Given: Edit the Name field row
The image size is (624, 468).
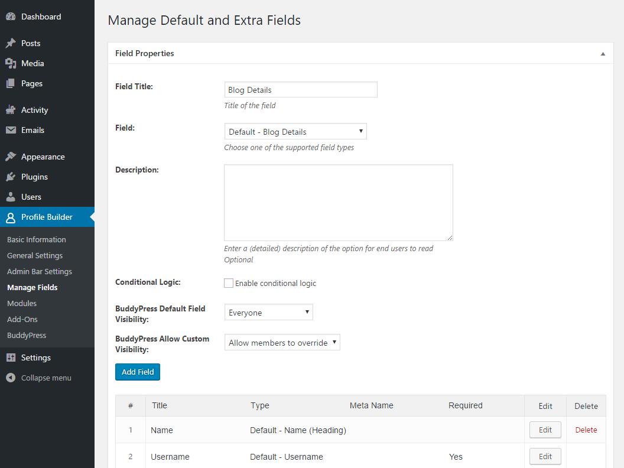Looking at the screenshot, I should click(545, 430).
